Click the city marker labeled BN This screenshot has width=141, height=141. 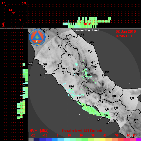click(116, 108)
